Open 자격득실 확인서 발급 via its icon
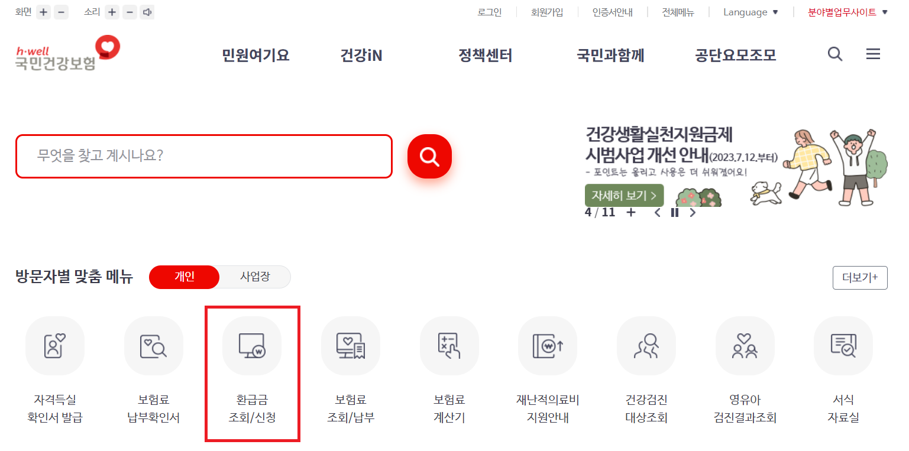Screen dimensions: 909x451 pos(54,346)
